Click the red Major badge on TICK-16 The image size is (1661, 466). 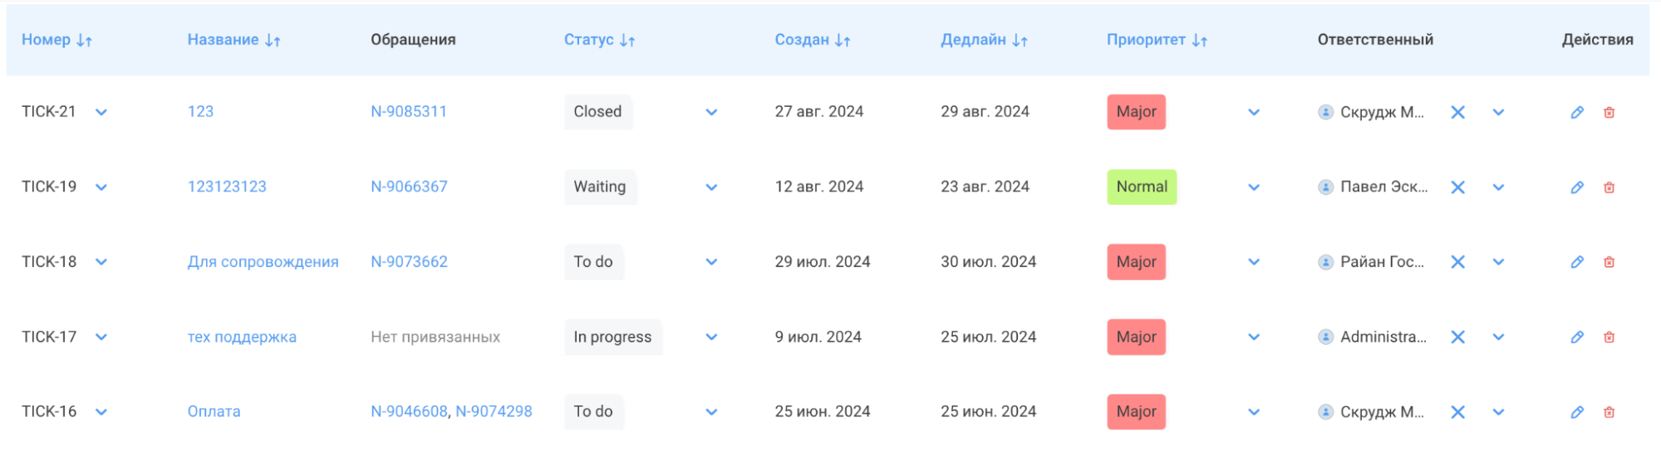coord(1136,412)
